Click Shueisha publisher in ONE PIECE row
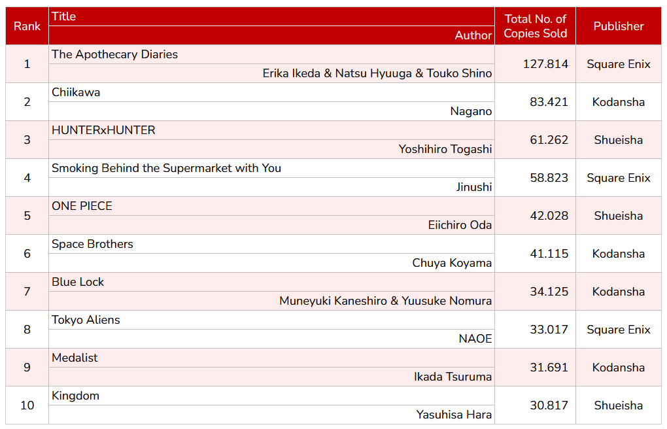Image resolution: width=667 pixels, height=429 pixels. point(619,215)
